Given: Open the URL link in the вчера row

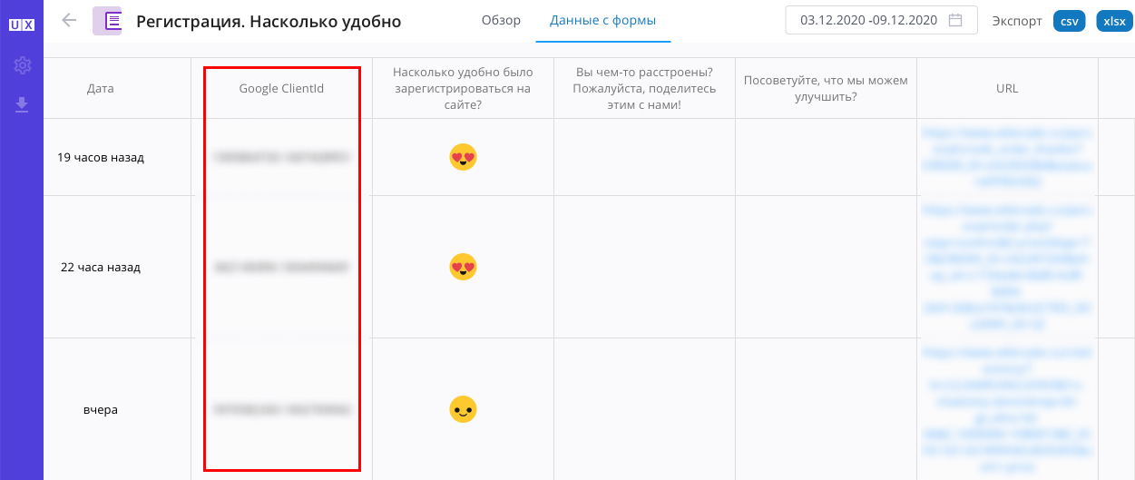Looking at the screenshot, I should [x=1007, y=409].
